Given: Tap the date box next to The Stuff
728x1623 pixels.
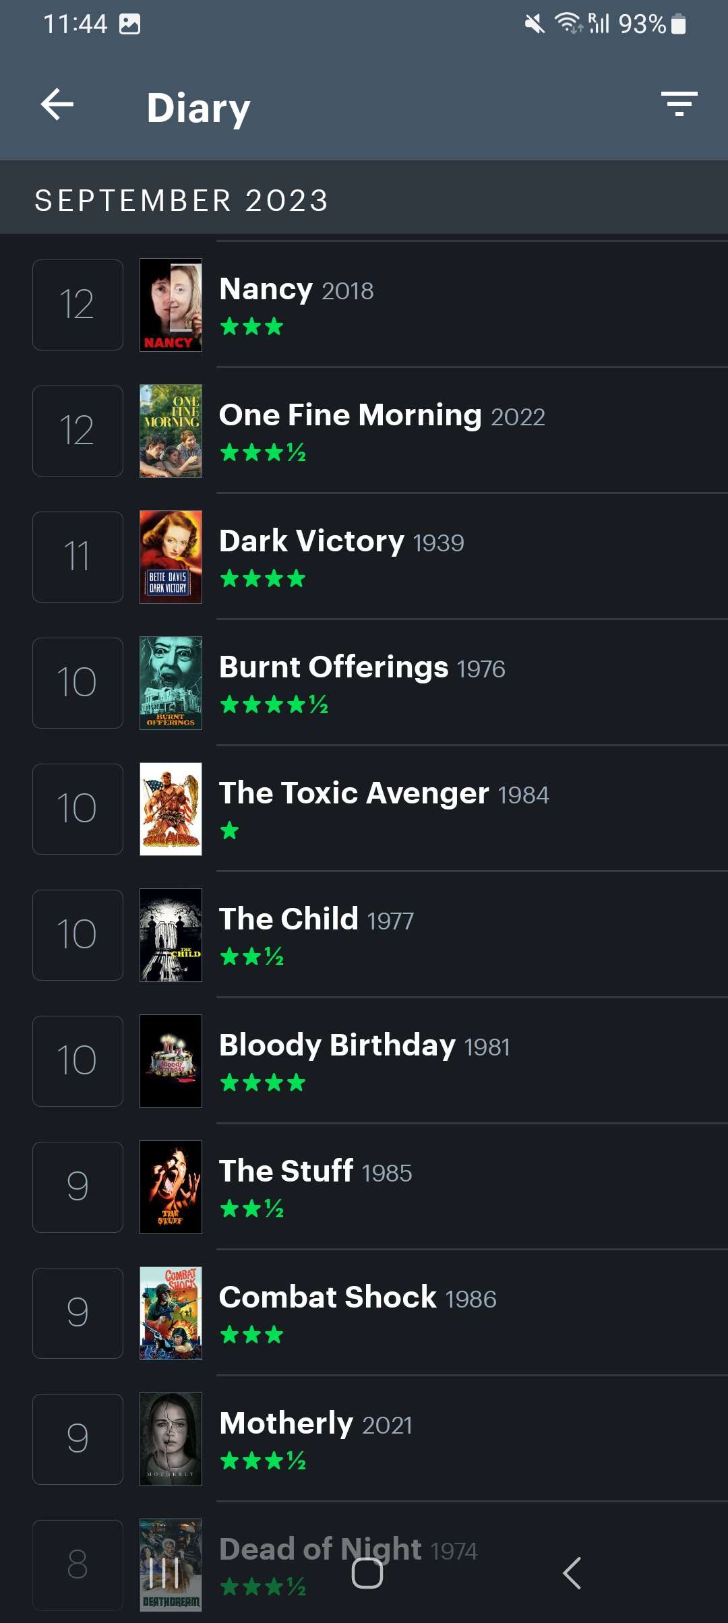Looking at the screenshot, I should pos(77,1186).
